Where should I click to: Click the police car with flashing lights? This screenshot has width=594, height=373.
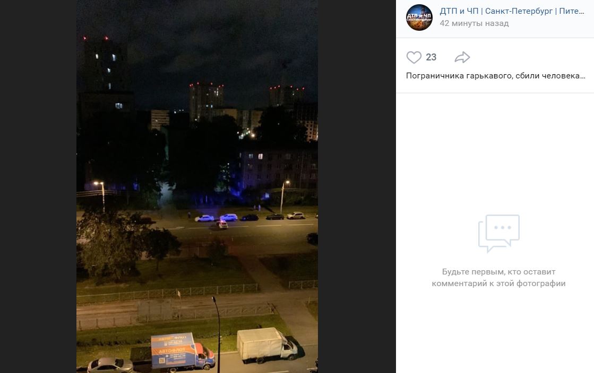(222, 224)
